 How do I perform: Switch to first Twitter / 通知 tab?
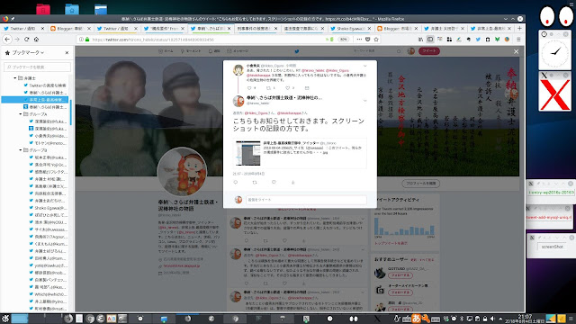(22, 28)
